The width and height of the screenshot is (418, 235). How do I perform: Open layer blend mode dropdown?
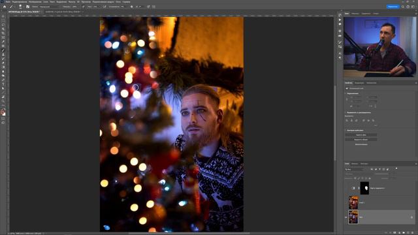click(359, 174)
